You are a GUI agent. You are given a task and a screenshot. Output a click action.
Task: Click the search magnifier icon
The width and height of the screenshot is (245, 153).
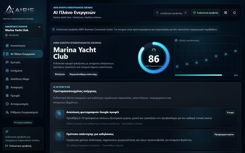pyautogui.click(x=157, y=13)
